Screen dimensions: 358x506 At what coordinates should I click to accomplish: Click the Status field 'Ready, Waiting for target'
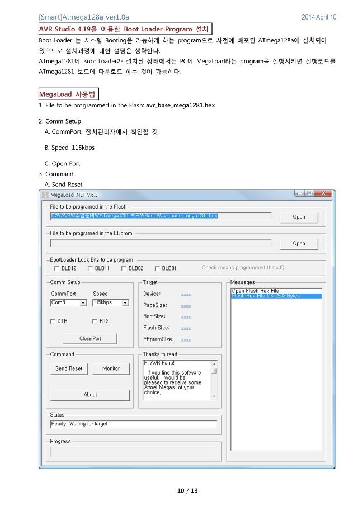[134, 424]
